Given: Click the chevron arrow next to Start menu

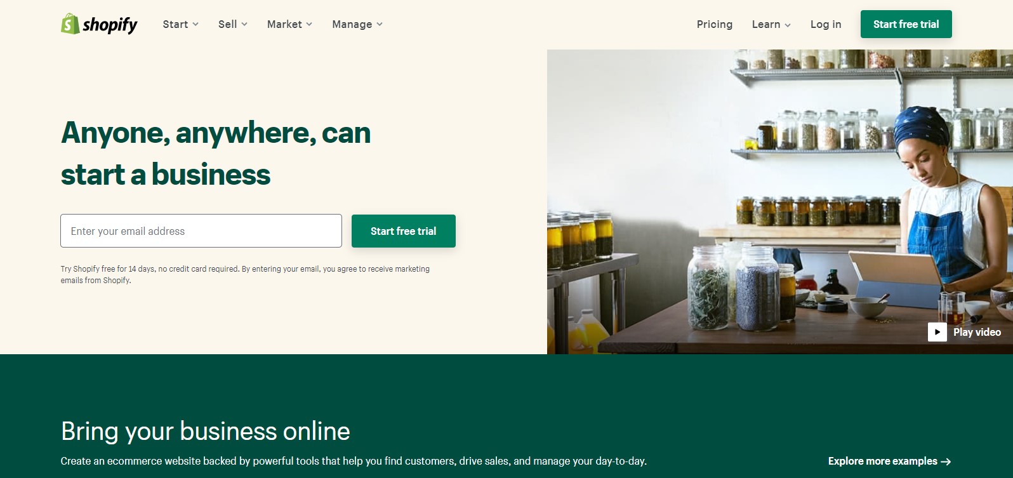Looking at the screenshot, I should click(x=195, y=24).
